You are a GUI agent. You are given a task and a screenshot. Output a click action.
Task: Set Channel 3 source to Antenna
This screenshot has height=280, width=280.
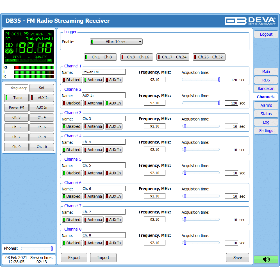(93, 126)
